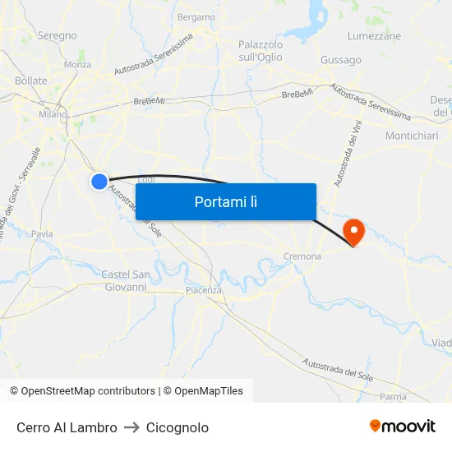
Task: Select the blue origin marker dot
Action: (99, 182)
